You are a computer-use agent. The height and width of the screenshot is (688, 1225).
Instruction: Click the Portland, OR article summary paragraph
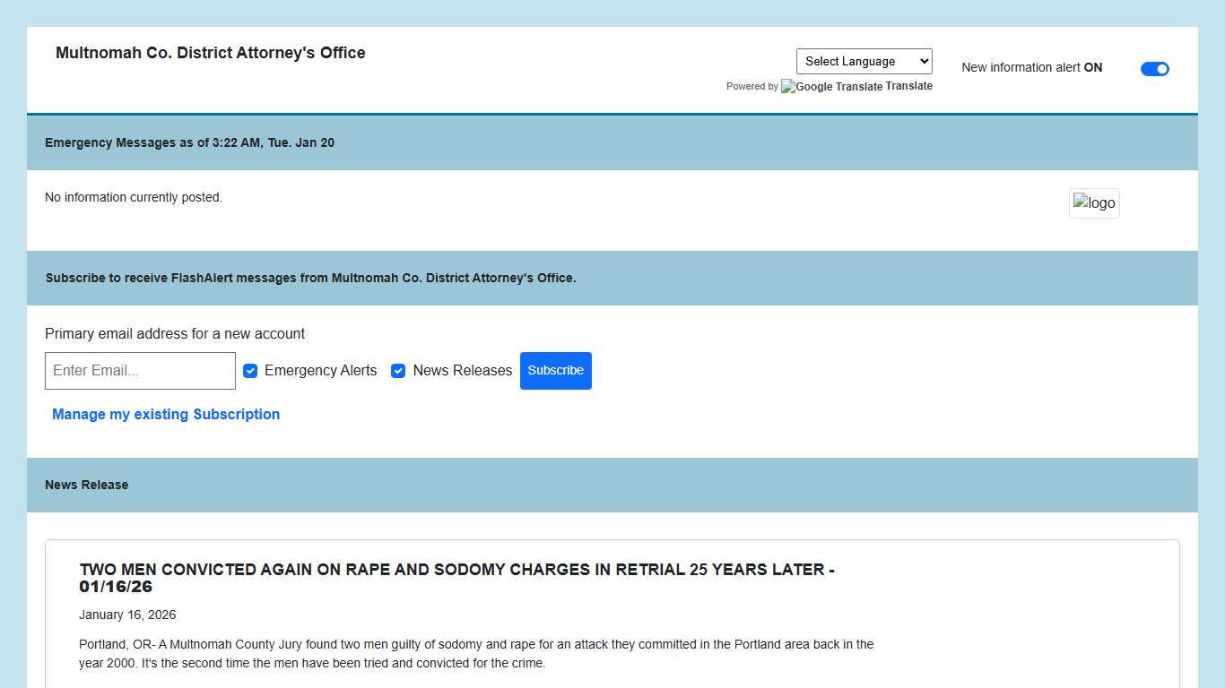point(475,654)
